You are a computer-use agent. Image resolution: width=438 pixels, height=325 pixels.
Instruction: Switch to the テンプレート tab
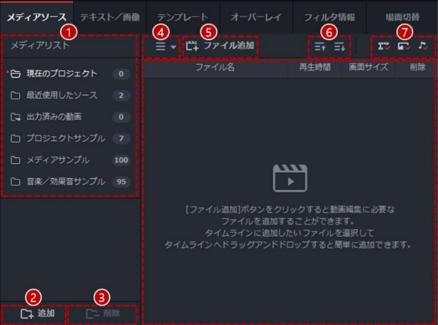[183, 16]
